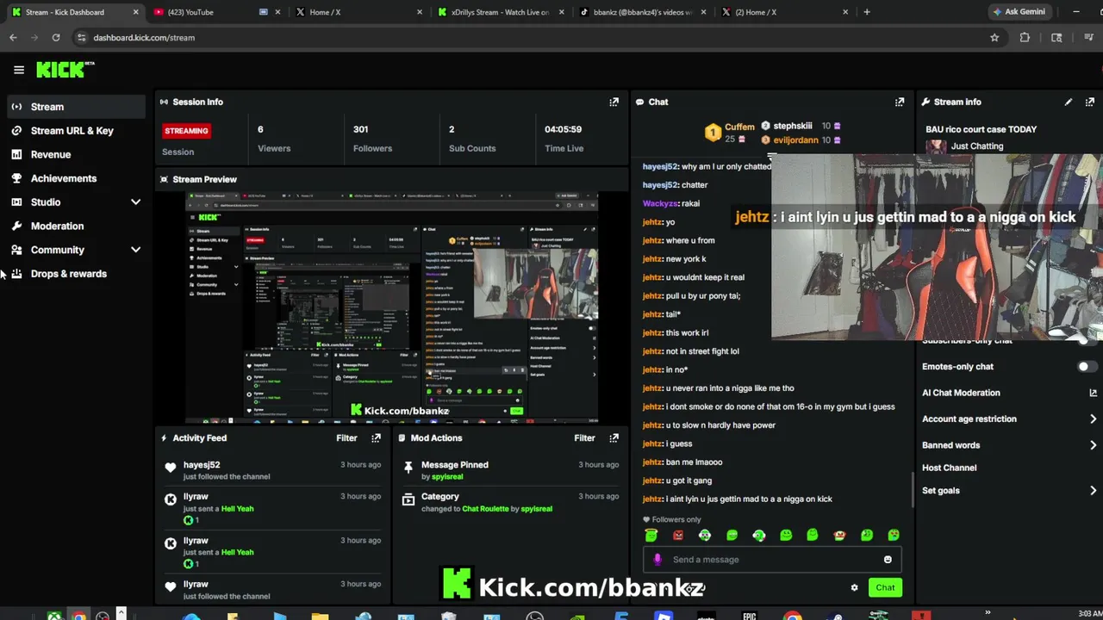The height and width of the screenshot is (620, 1103).
Task: Click the Stream Preview video
Action: tap(392, 307)
